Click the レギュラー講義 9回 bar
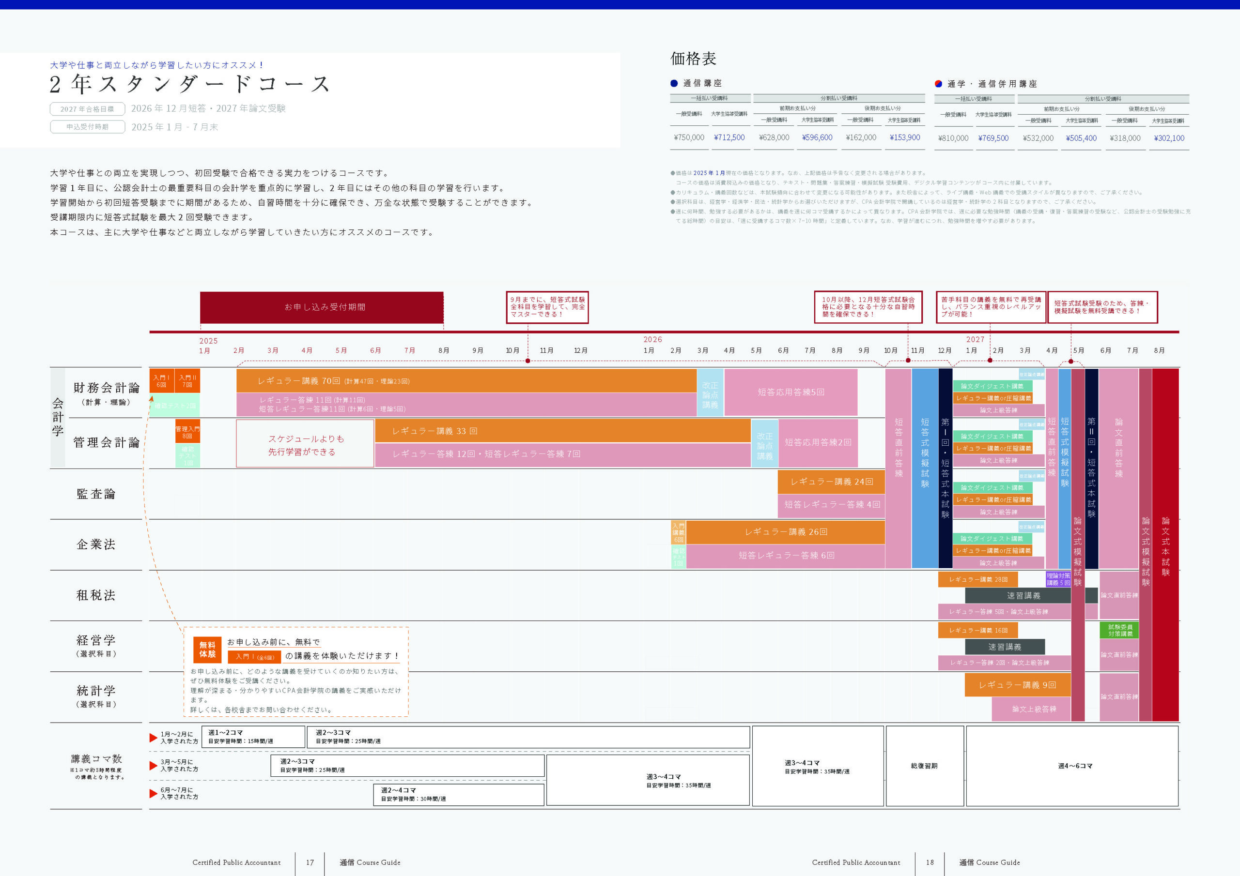Image resolution: width=1240 pixels, height=876 pixels. coord(1018,685)
